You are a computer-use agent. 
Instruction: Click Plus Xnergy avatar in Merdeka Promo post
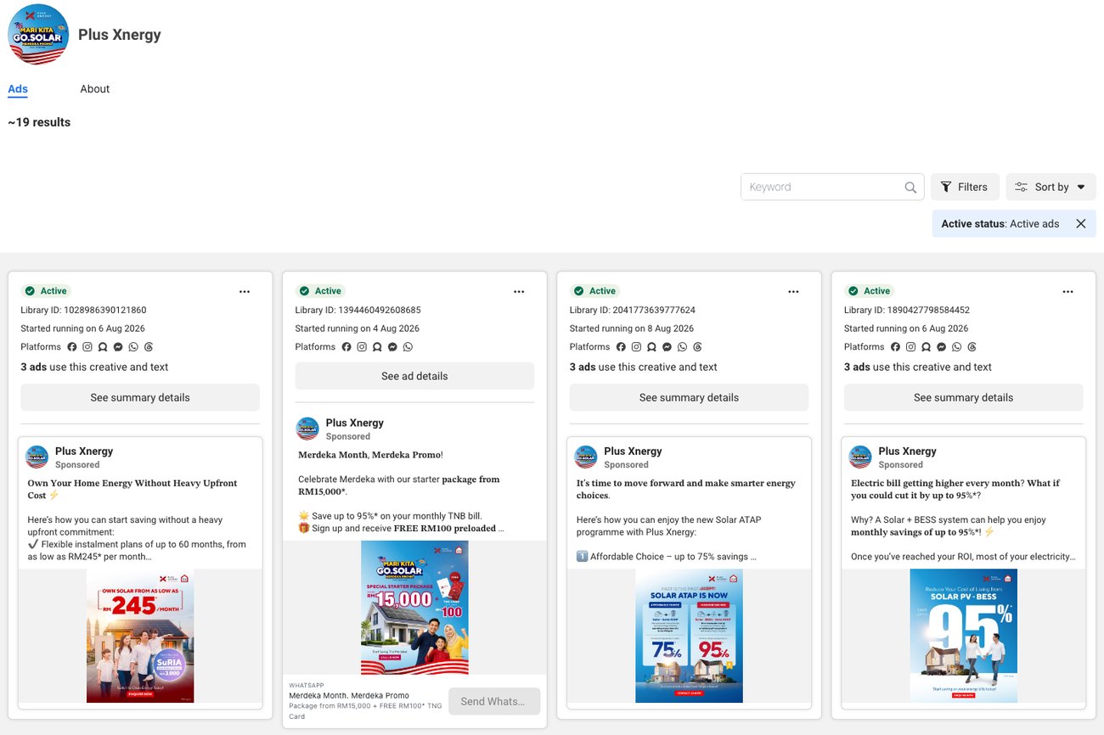[307, 429]
